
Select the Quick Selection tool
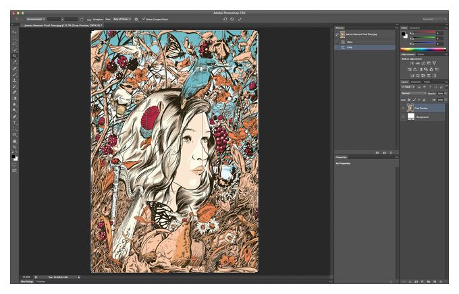(x=14, y=51)
